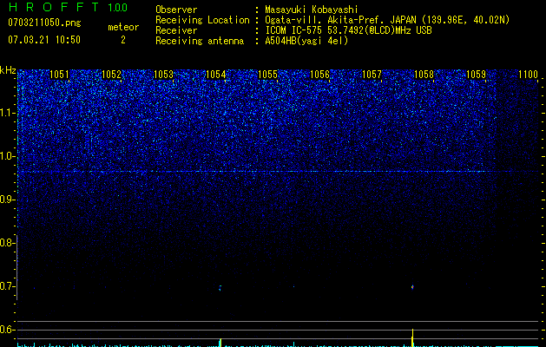
Task: Click the Observer label
Action: point(176,10)
